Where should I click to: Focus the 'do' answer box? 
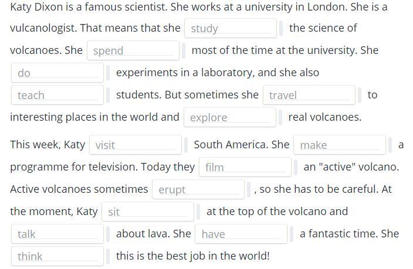(x=57, y=73)
